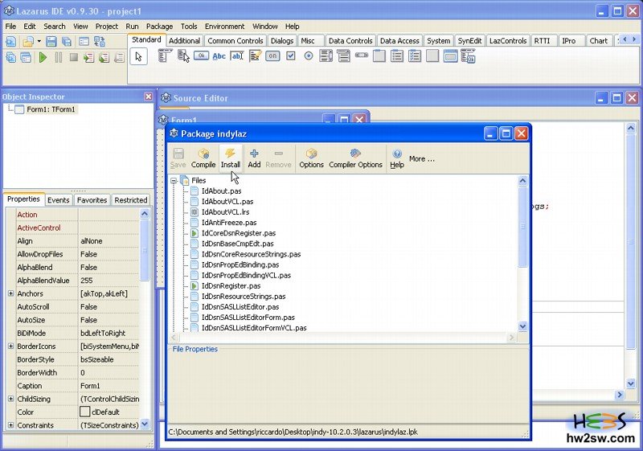The image size is (643, 451).
Task: Switch to the Events tab in Object Inspector
Action: [x=58, y=200]
